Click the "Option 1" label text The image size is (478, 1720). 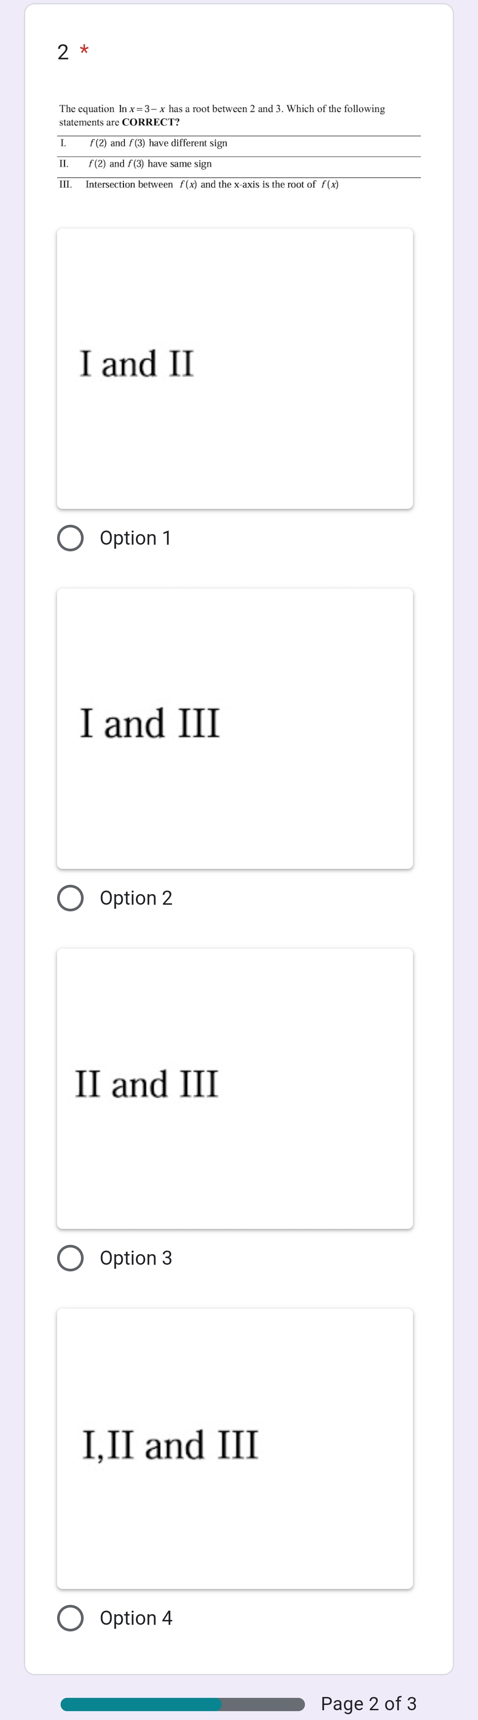tap(135, 538)
